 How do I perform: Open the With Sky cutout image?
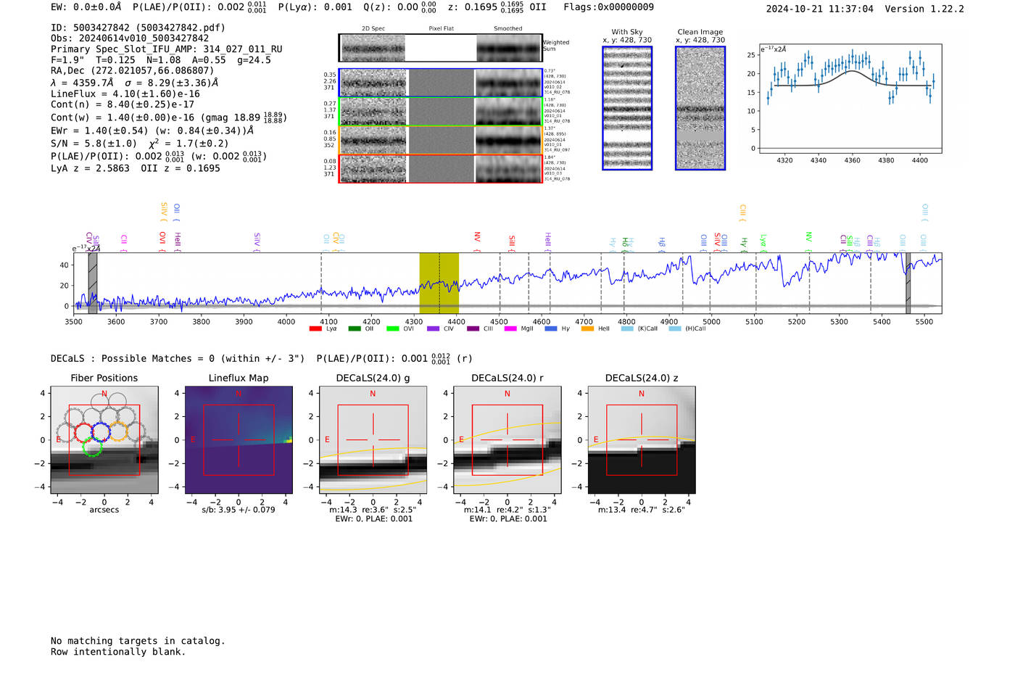[627, 108]
